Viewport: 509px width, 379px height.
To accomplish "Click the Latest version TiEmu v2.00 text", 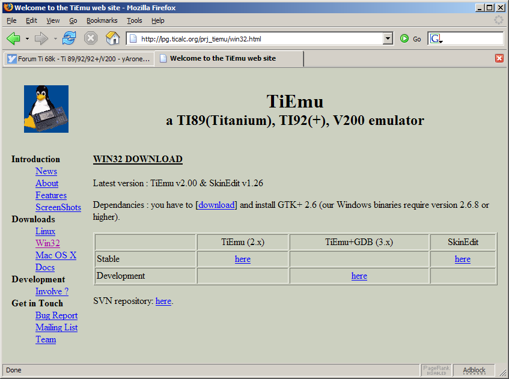I will 178,183.
